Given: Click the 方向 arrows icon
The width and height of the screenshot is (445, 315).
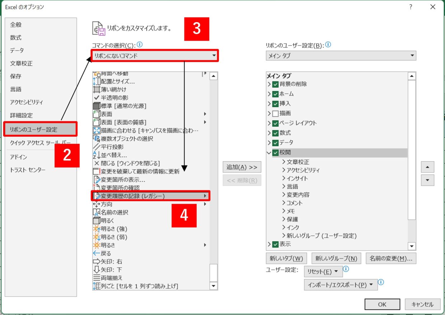Looking at the screenshot, I should [x=97, y=204].
